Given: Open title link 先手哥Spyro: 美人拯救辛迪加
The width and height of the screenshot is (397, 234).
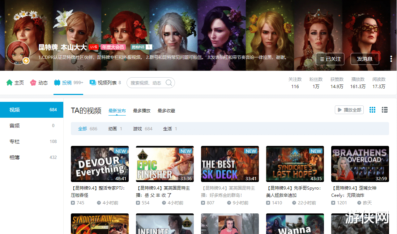Looking at the screenshot, I should pos(294,191).
